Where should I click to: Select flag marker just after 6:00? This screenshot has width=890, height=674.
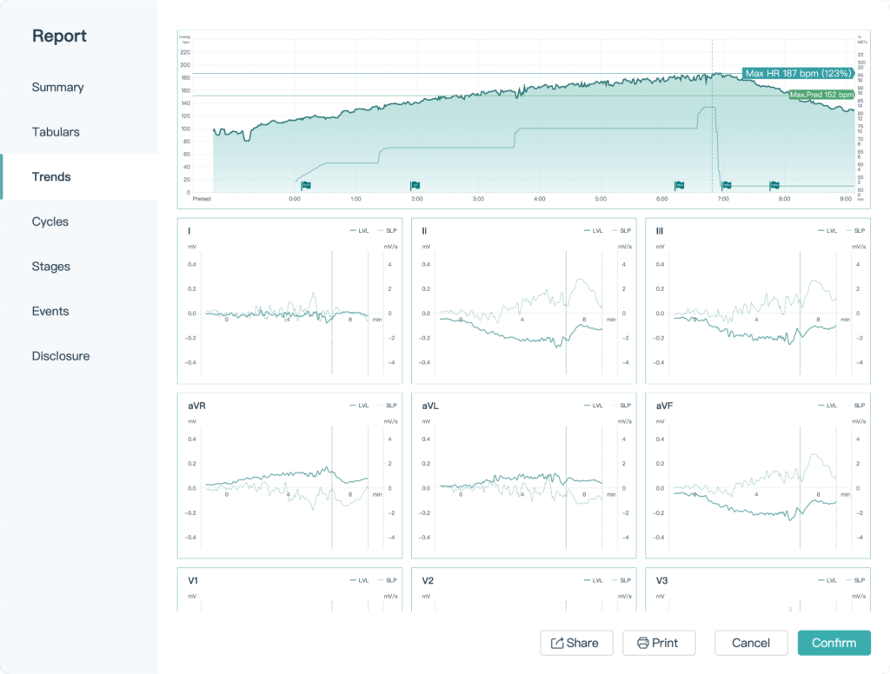pos(679,185)
